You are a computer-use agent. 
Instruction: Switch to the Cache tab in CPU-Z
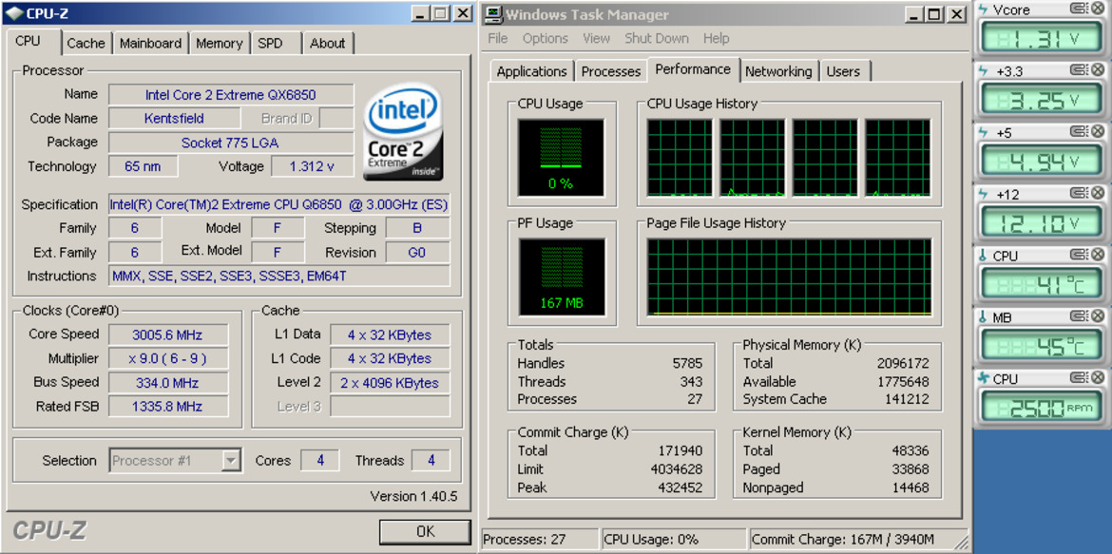click(x=86, y=44)
